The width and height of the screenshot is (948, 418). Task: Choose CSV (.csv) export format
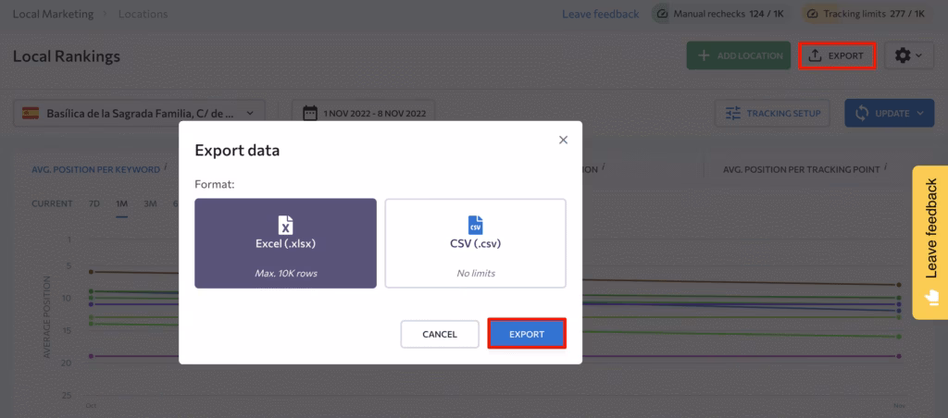tap(475, 242)
